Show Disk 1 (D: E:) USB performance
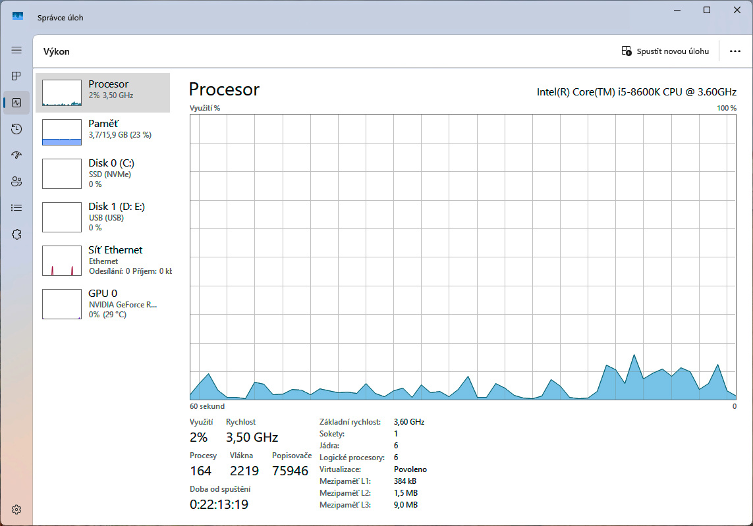This screenshot has height=526, width=753. (103, 217)
